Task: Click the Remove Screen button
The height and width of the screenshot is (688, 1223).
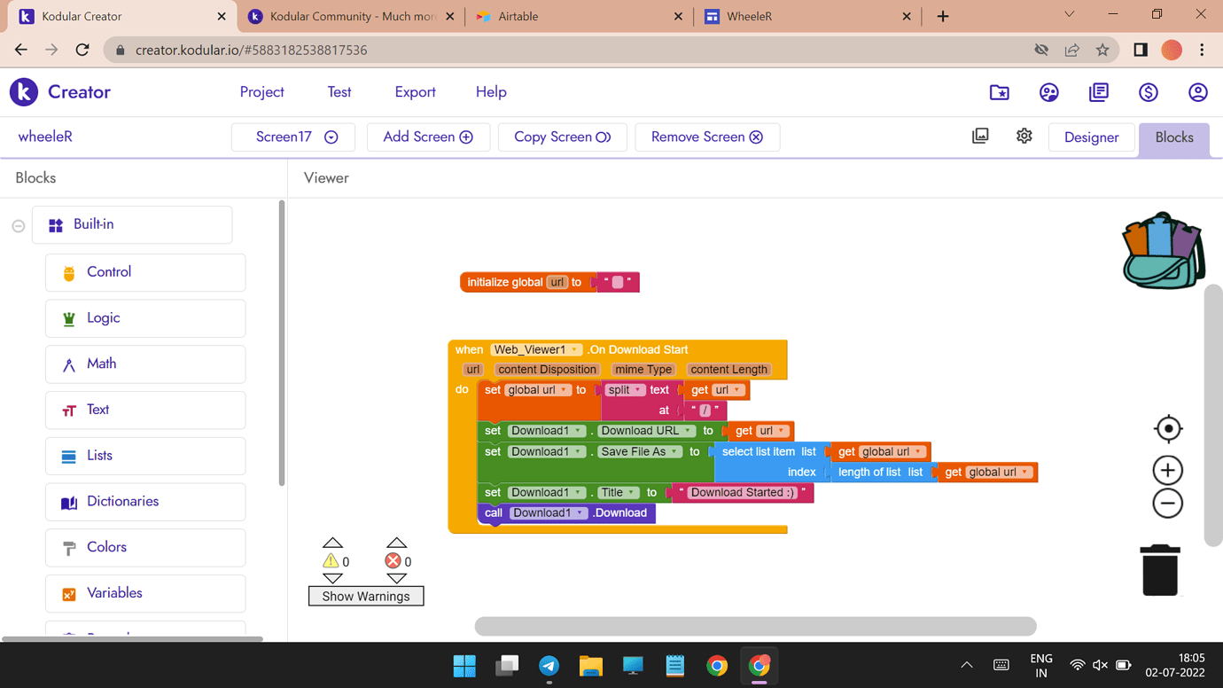Action: coord(707,137)
